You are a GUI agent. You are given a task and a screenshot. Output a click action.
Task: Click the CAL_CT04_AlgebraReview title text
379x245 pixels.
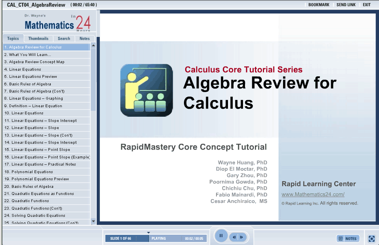coord(36,5)
